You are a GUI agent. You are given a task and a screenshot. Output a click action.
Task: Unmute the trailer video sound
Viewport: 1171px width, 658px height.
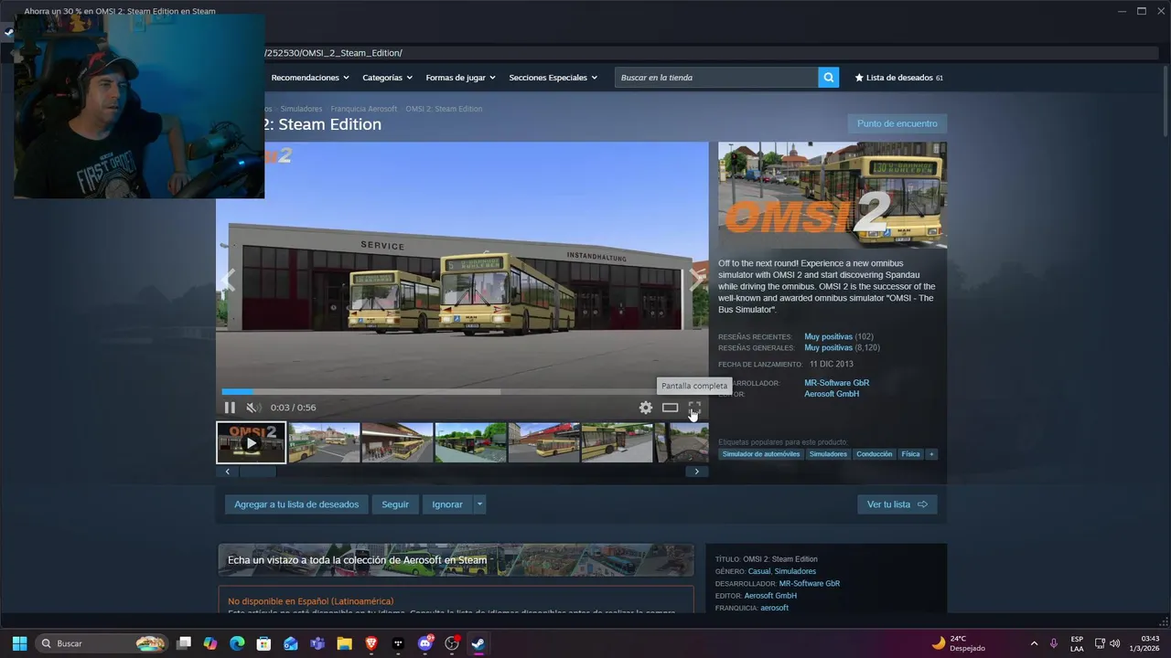[253, 408]
